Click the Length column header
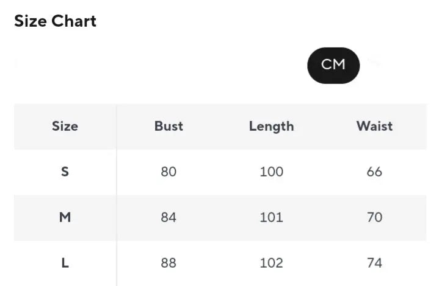 271,127
